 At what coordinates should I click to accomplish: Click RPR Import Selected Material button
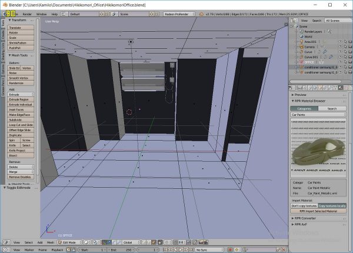coord(318,211)
